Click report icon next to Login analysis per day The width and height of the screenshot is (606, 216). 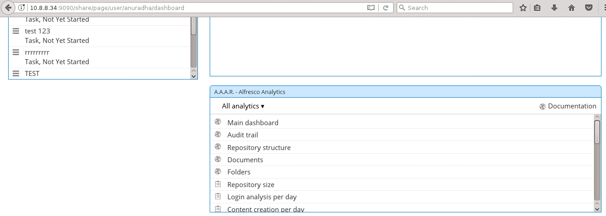(x=218, y=196)
